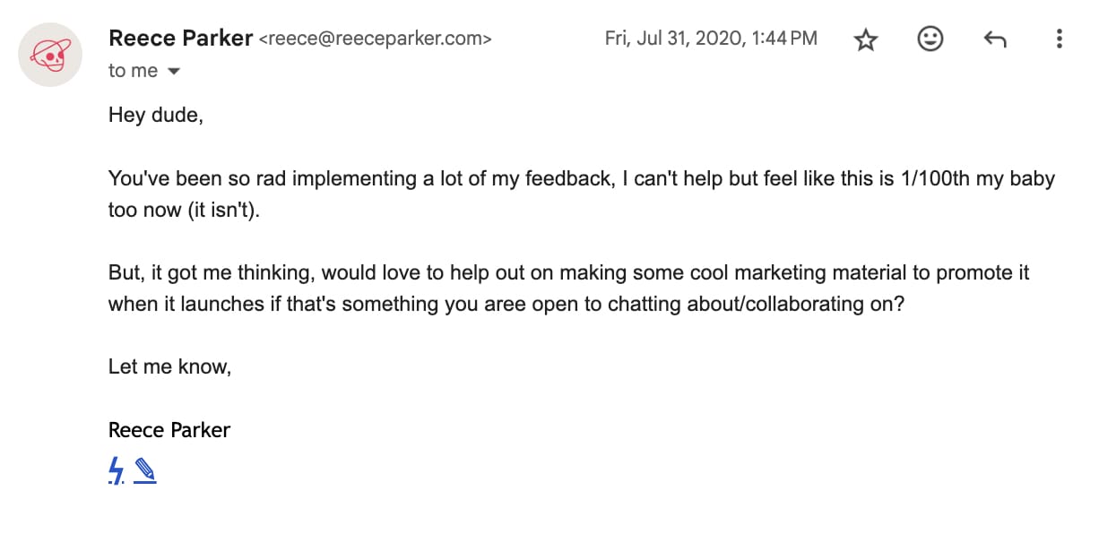
Task: Click the Fri, Jul 31, 2020 timestamp
Action: tap(711, 39)
